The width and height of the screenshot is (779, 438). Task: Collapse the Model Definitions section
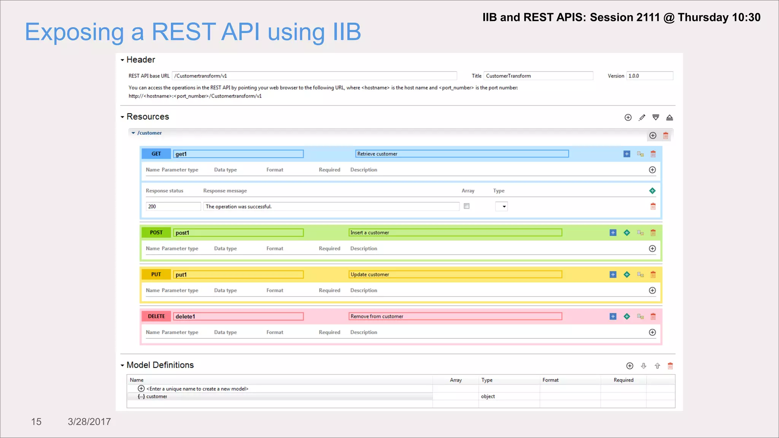tap(122, 365)
